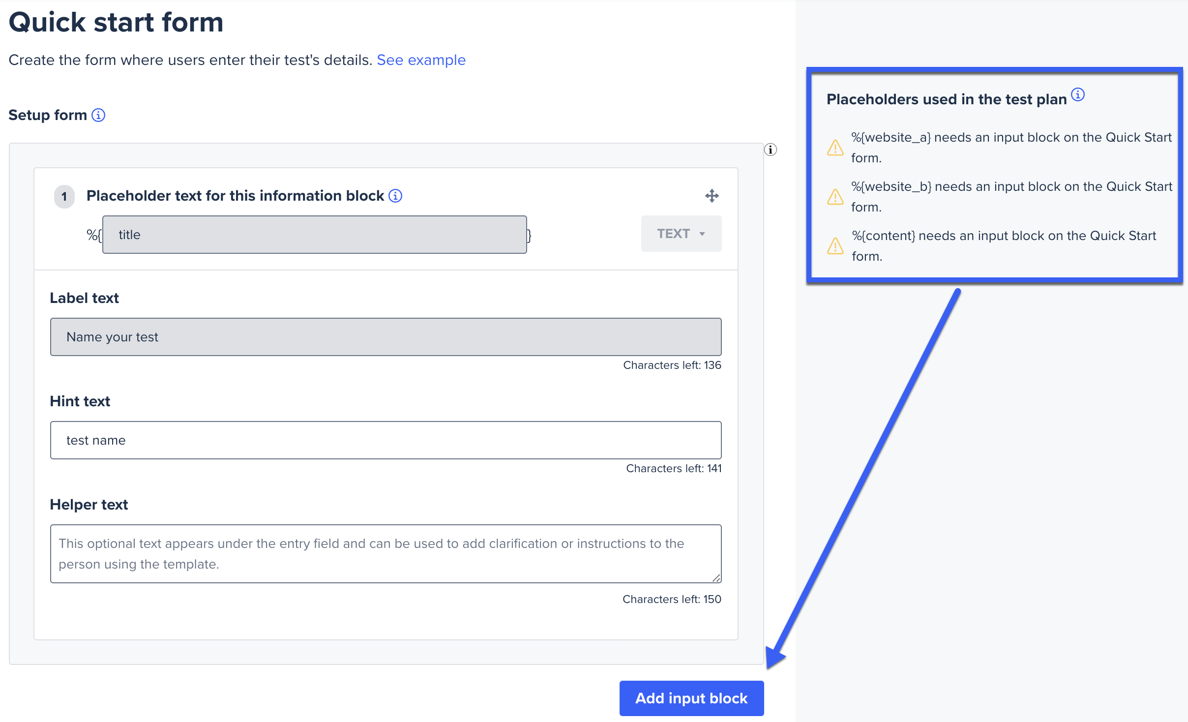Click the Label text field Name your test

pos(386,337)
